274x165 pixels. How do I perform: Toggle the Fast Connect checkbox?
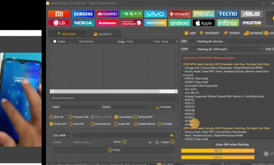pyautogui.click(x=262, y=49)
